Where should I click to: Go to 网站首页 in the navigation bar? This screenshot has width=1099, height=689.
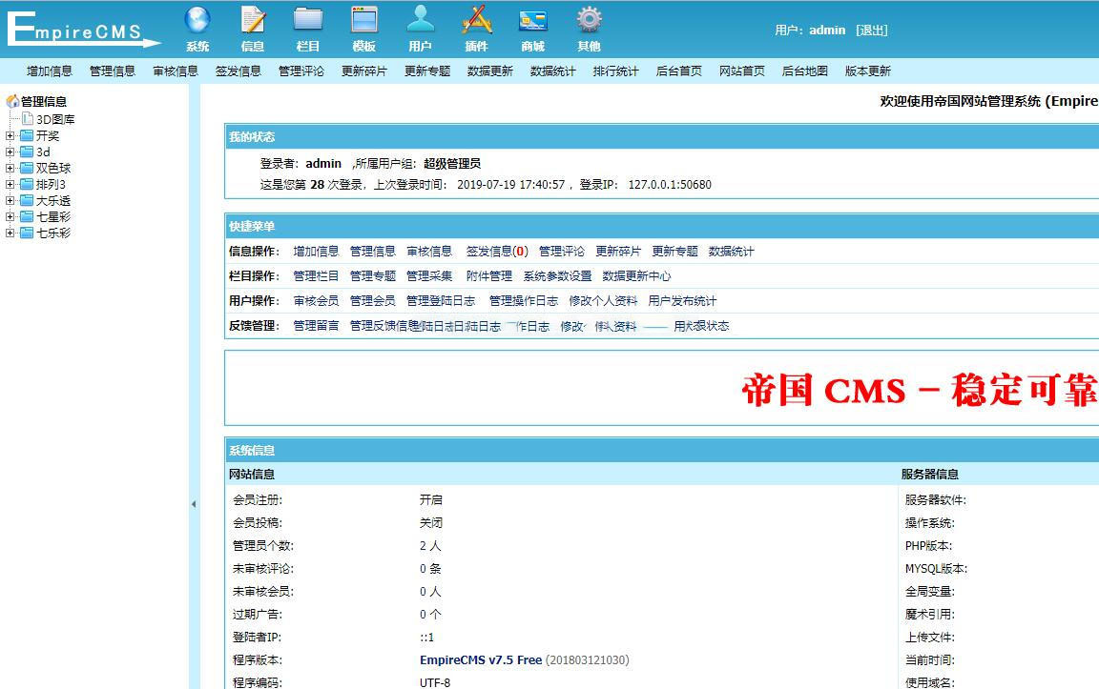point(741,71)
